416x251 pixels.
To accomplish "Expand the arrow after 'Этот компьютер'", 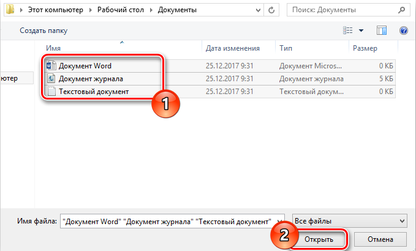I will tap(91, 10).
